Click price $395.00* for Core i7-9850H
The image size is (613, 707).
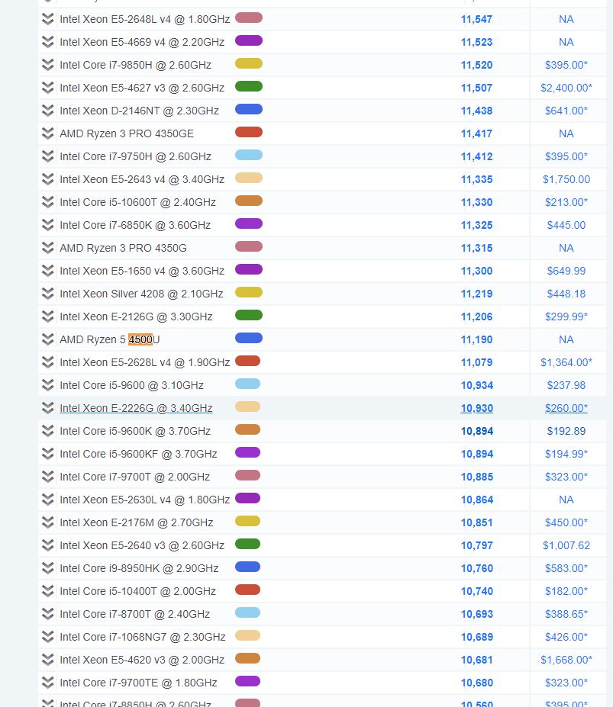tap(566, 65)
